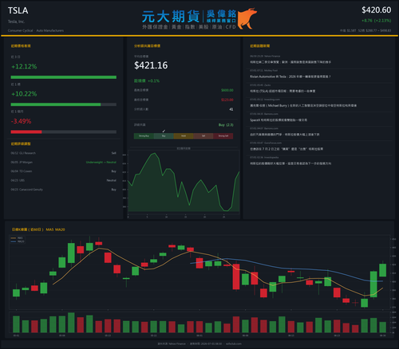Open the Zacks (TSLA) news headline
The image size is (399, 349).
(x=282, y=91)
